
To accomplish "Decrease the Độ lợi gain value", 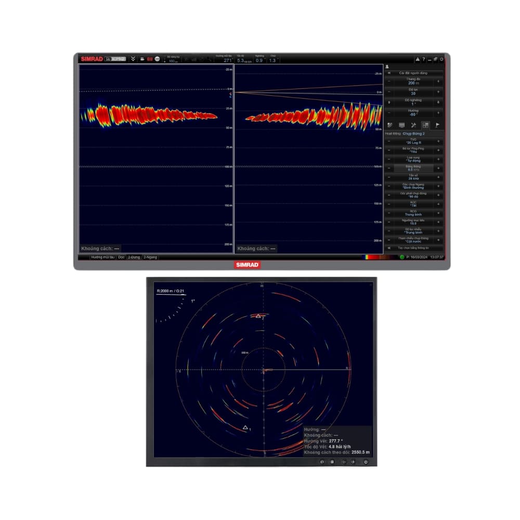I will (x=389, y=92).
